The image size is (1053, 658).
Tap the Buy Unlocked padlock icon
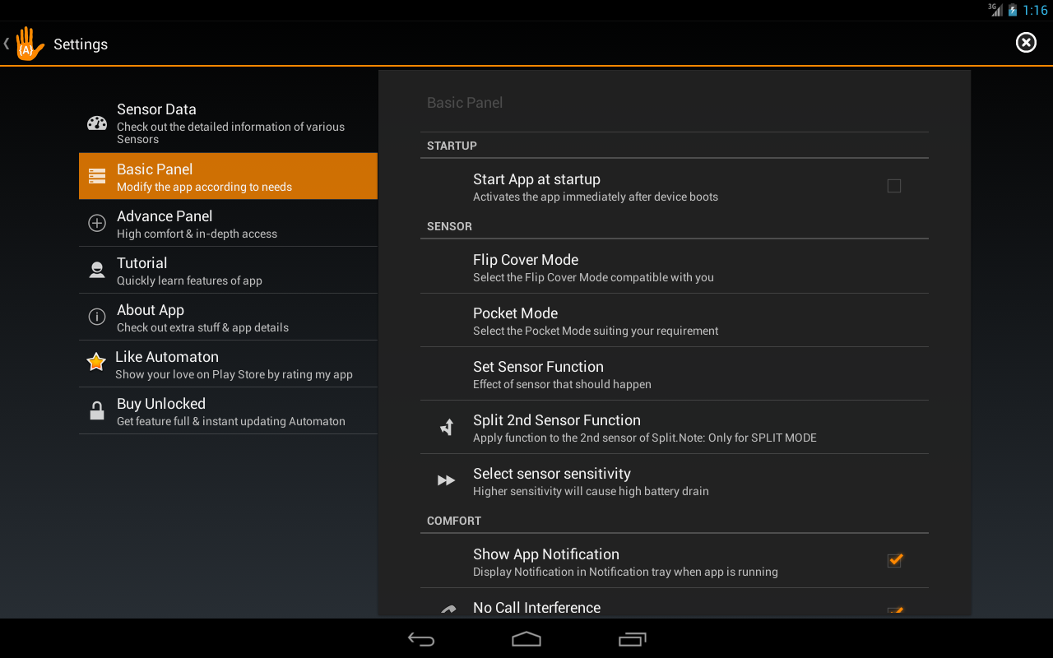(97, 410)
